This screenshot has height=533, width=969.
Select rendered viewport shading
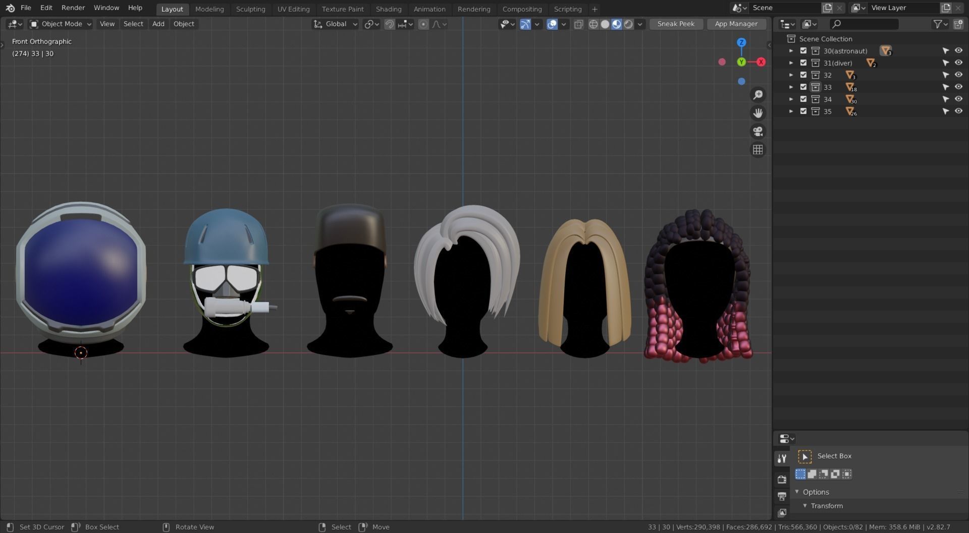click(x=628, y=24)
